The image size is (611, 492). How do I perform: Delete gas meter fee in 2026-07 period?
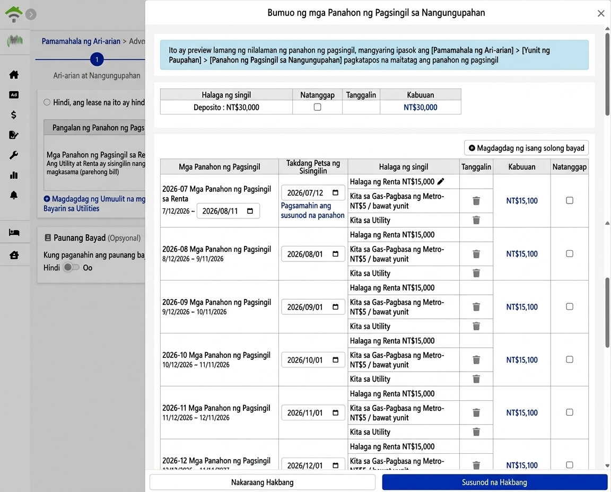click(x=476, y=201)
